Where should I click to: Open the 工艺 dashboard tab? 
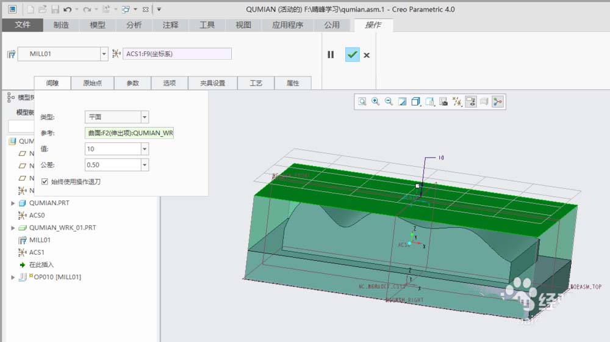[256, 83]
